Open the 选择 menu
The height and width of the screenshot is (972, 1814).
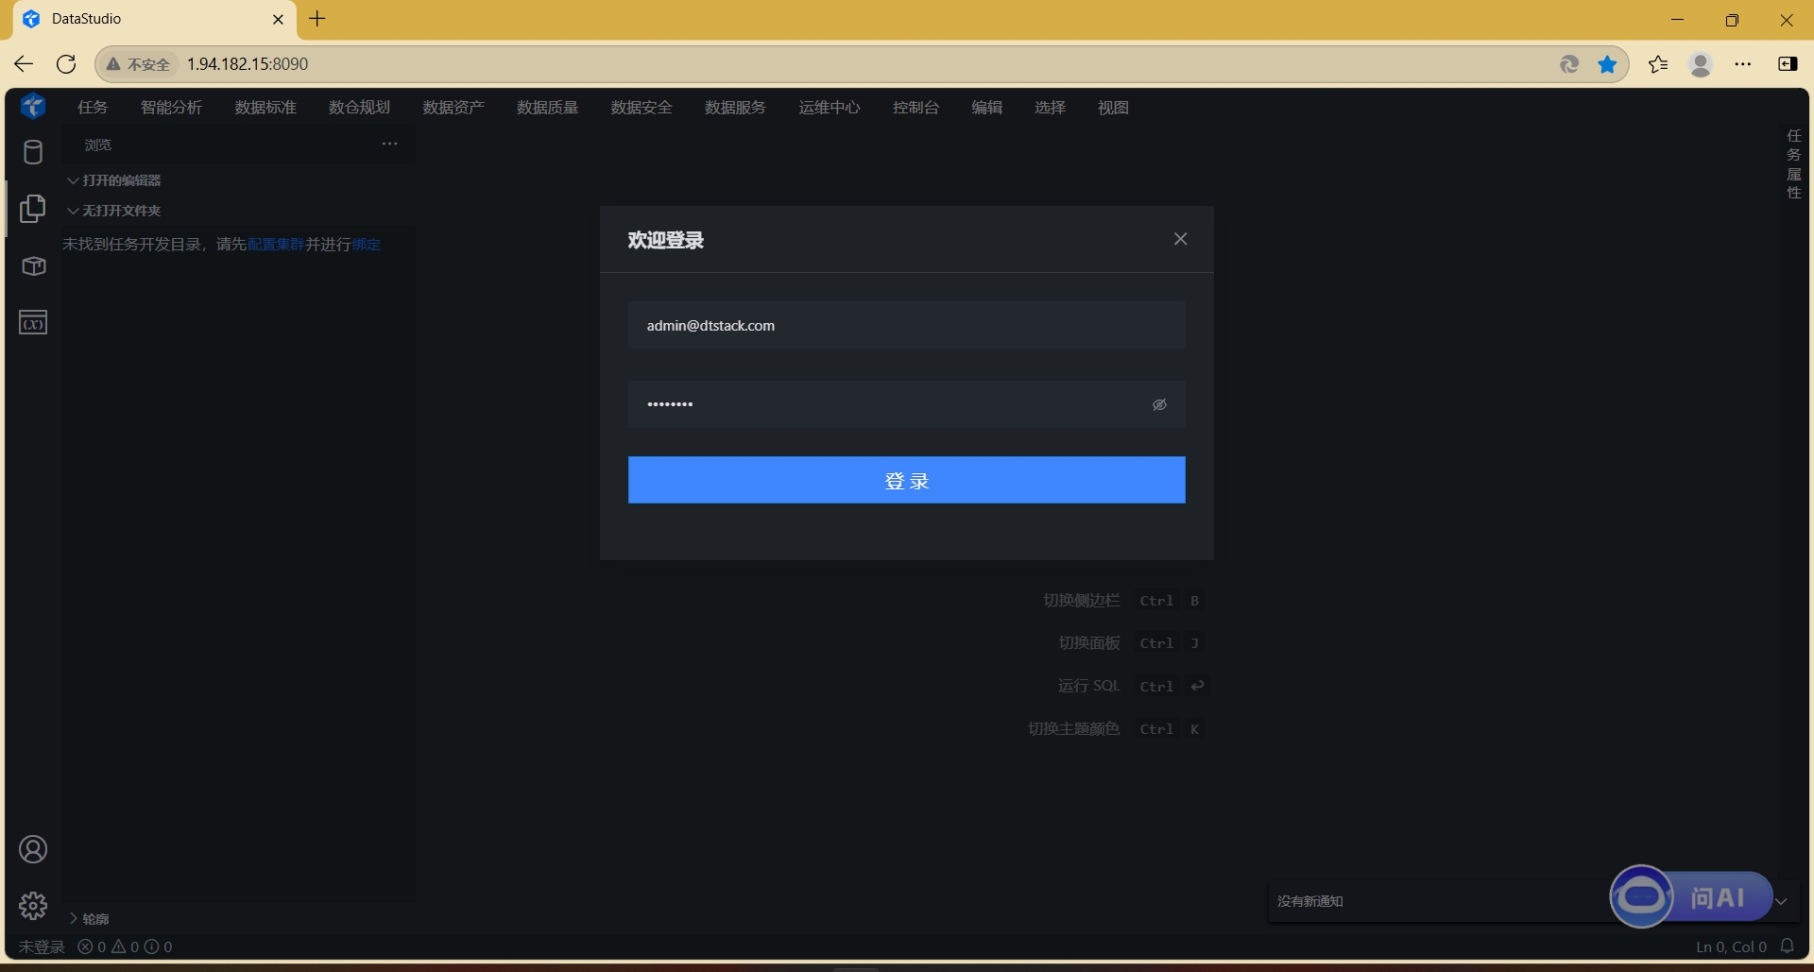click(1050, 108)
